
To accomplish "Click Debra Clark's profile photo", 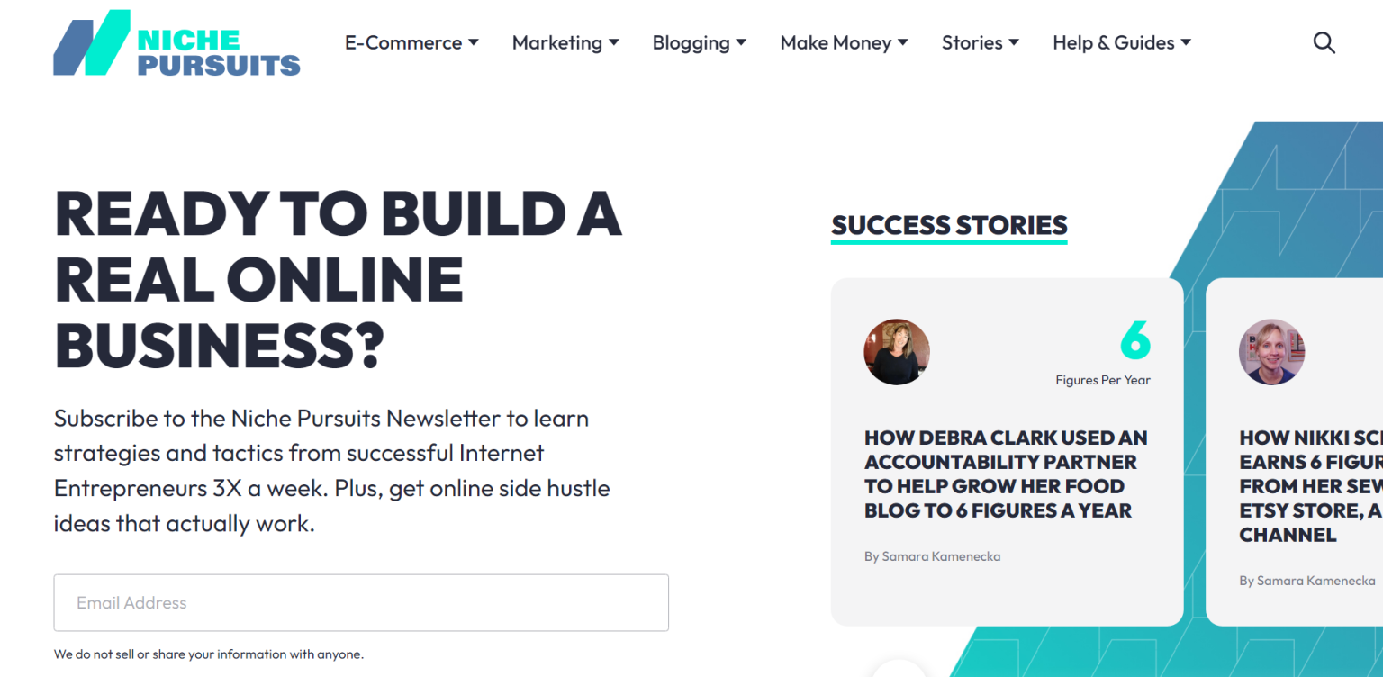I will coord(897,352).
